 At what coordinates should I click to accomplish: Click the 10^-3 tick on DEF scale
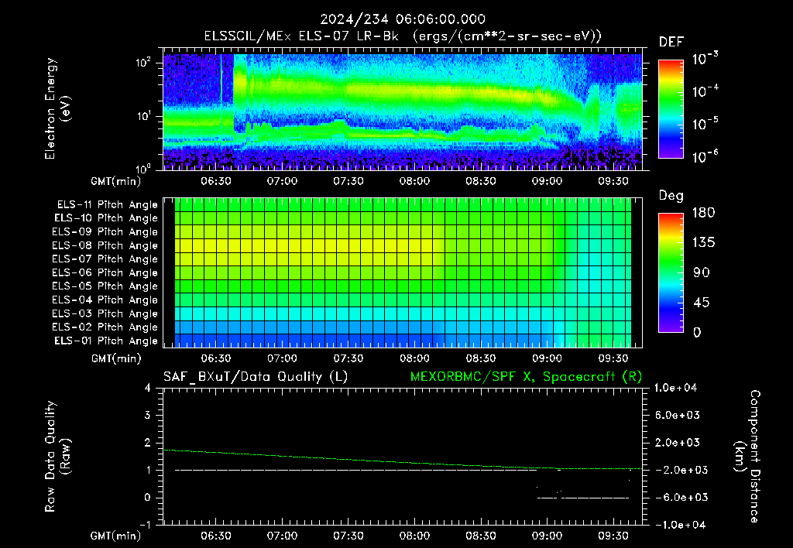click(705, 59)
